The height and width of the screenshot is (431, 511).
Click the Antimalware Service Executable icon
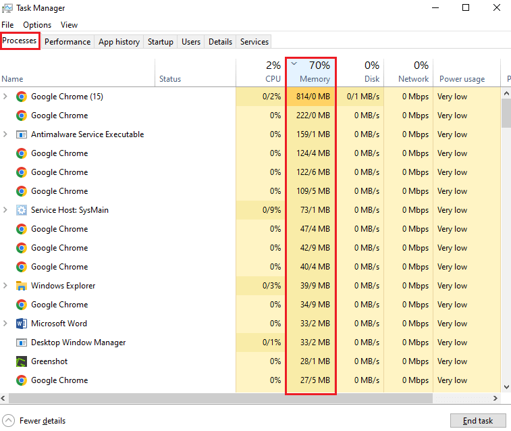click(21, 134)
